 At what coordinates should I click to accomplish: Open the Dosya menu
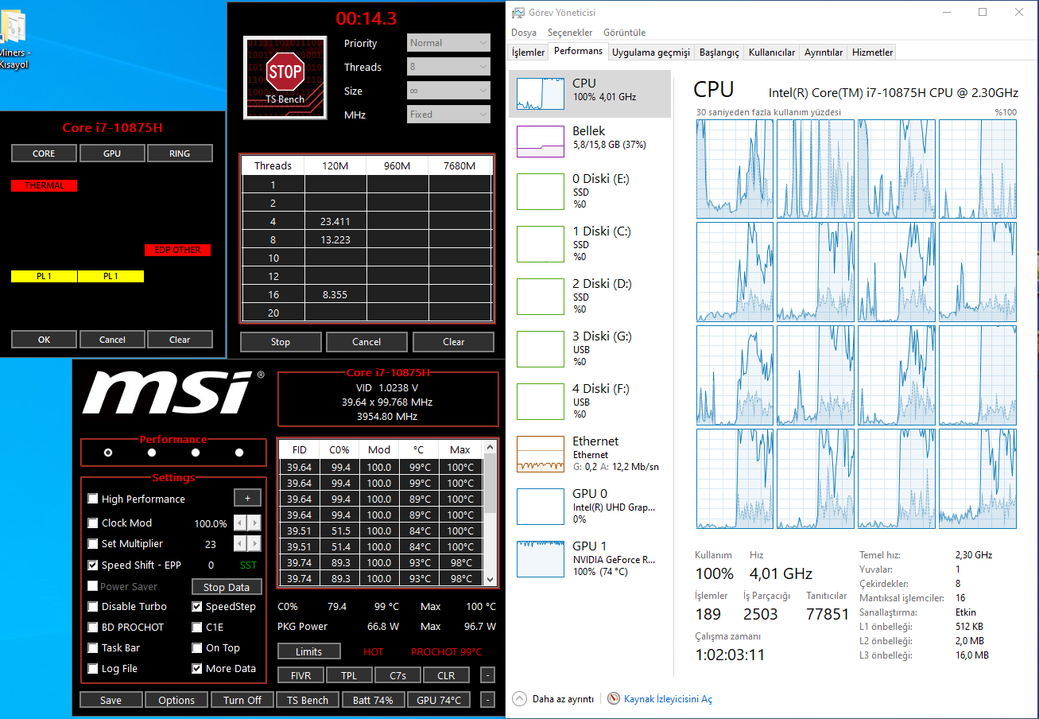tap(524, 33)
